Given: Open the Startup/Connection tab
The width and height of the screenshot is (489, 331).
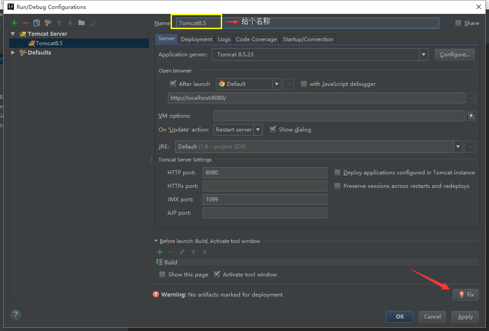Looking at the screenshot, I should pos(308,39).
